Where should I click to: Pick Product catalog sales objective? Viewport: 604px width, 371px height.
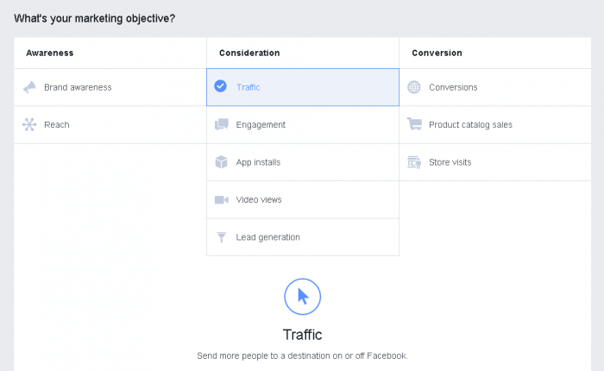(x=471, y=125)
